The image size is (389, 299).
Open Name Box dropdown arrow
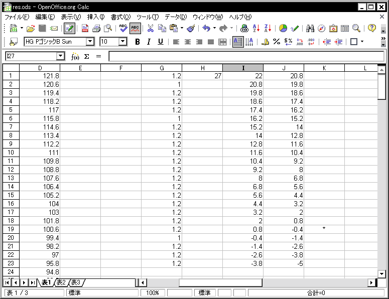tap(60, 56)
